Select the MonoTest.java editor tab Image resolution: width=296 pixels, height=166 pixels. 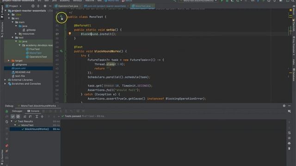pos(143,6)
